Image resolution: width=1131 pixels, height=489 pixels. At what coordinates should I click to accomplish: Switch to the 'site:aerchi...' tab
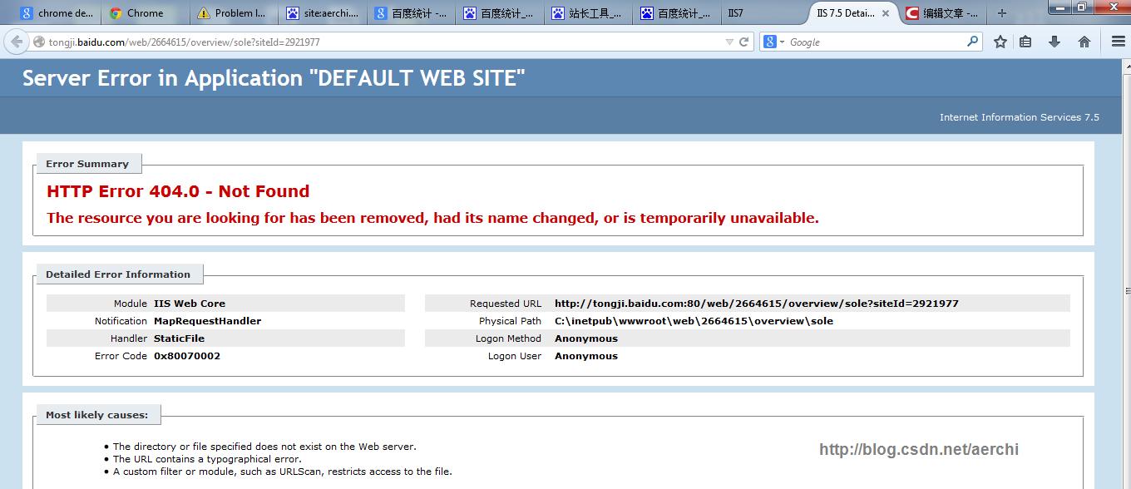point(321,13)
